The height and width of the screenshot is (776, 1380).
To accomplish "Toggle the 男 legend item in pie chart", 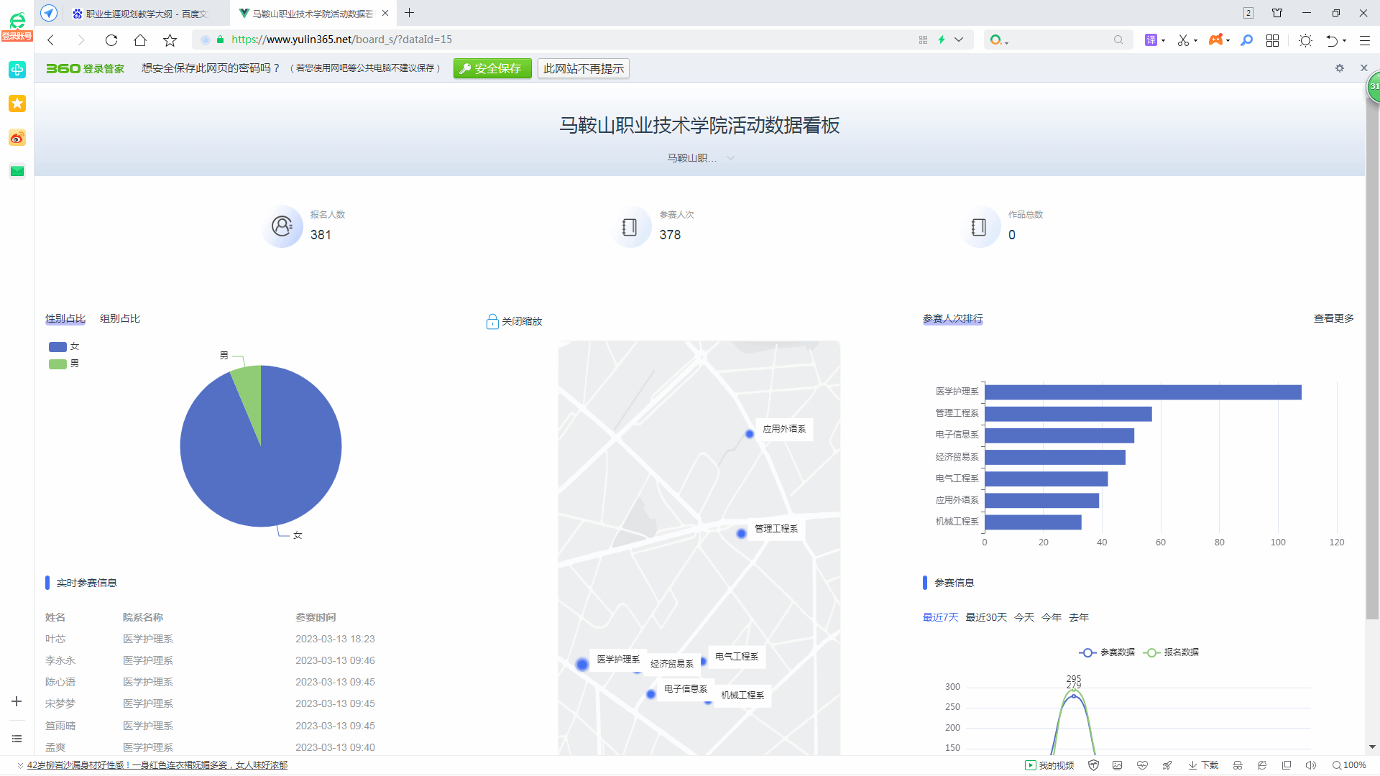I will 64,364.
